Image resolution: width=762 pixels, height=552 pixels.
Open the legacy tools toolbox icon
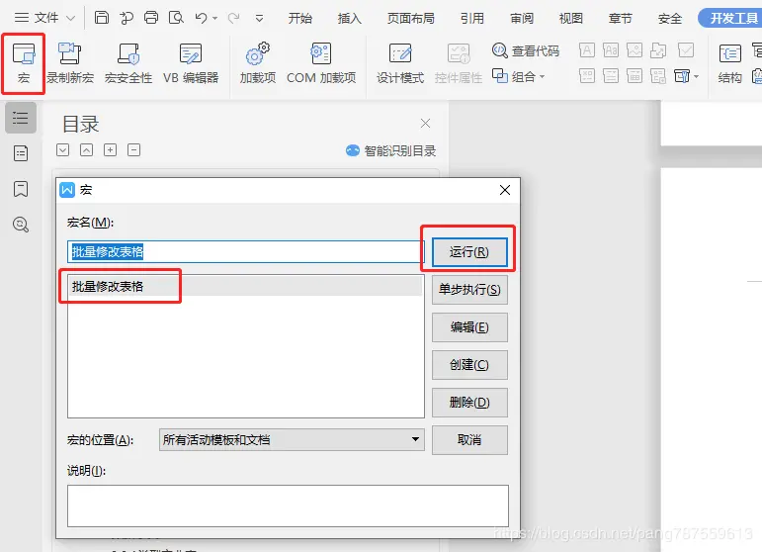point(682,76)
